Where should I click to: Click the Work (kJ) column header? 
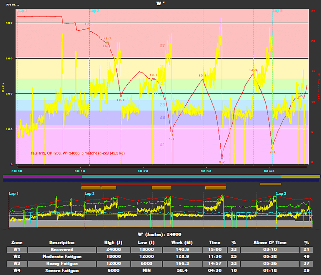click(182, 243)
